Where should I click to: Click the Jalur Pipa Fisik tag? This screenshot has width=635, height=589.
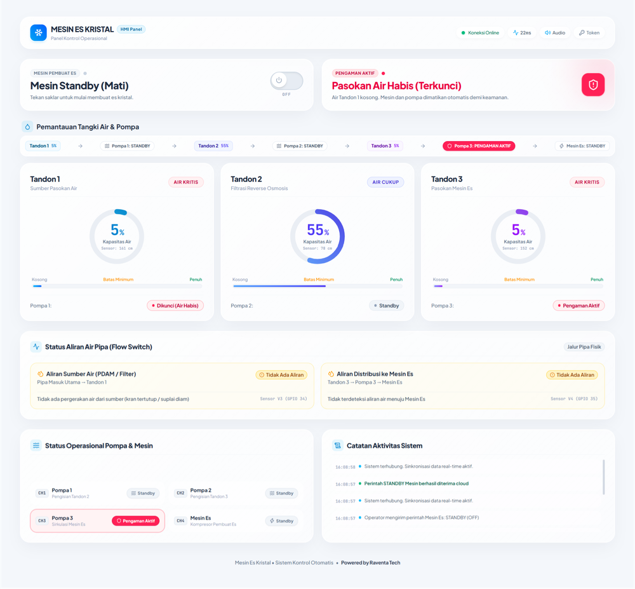584,347
